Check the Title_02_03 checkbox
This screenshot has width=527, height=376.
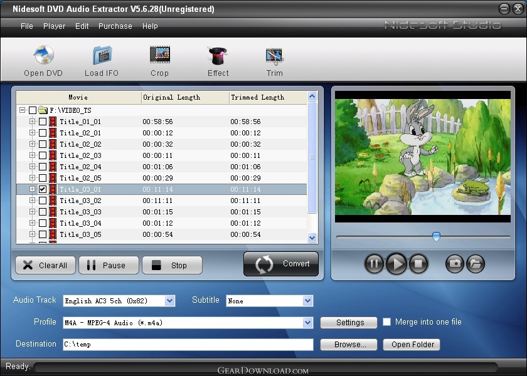point(43,155)
